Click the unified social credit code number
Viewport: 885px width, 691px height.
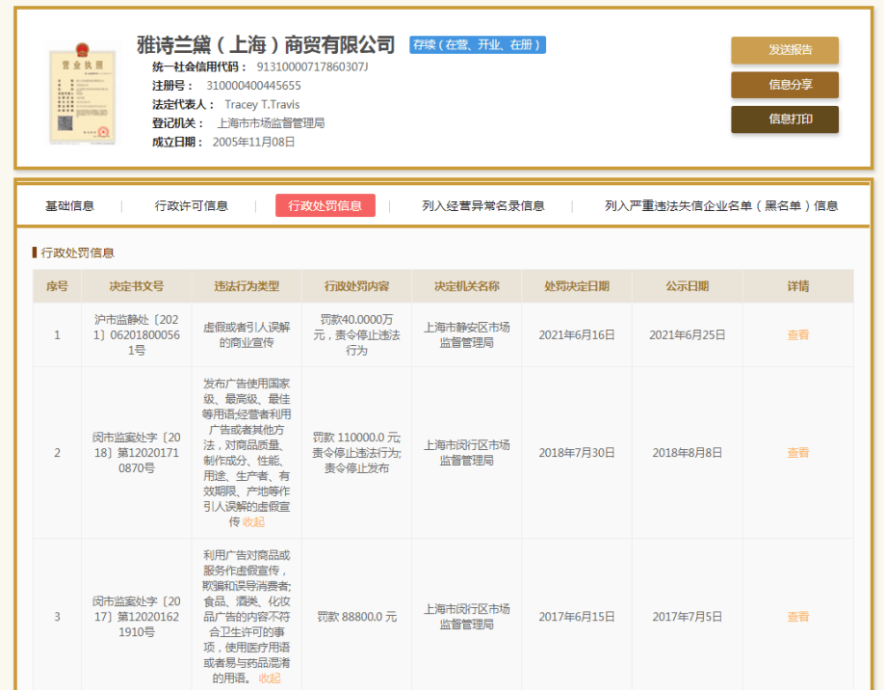click(312, 66)
